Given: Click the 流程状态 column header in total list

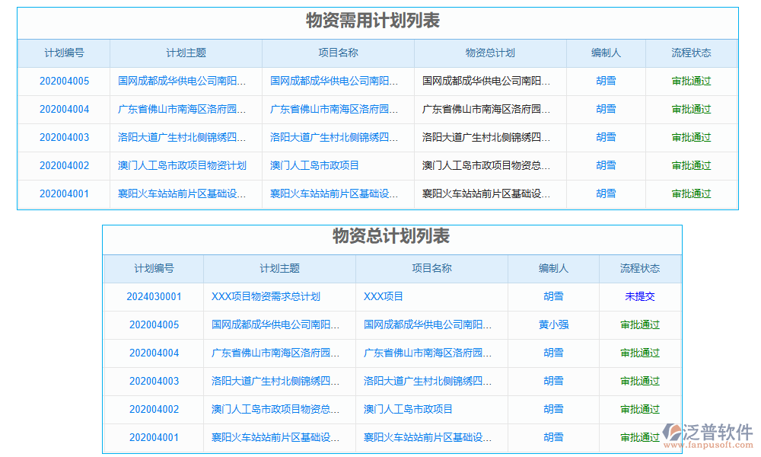Looking at the screenshot, I should 641,269.
